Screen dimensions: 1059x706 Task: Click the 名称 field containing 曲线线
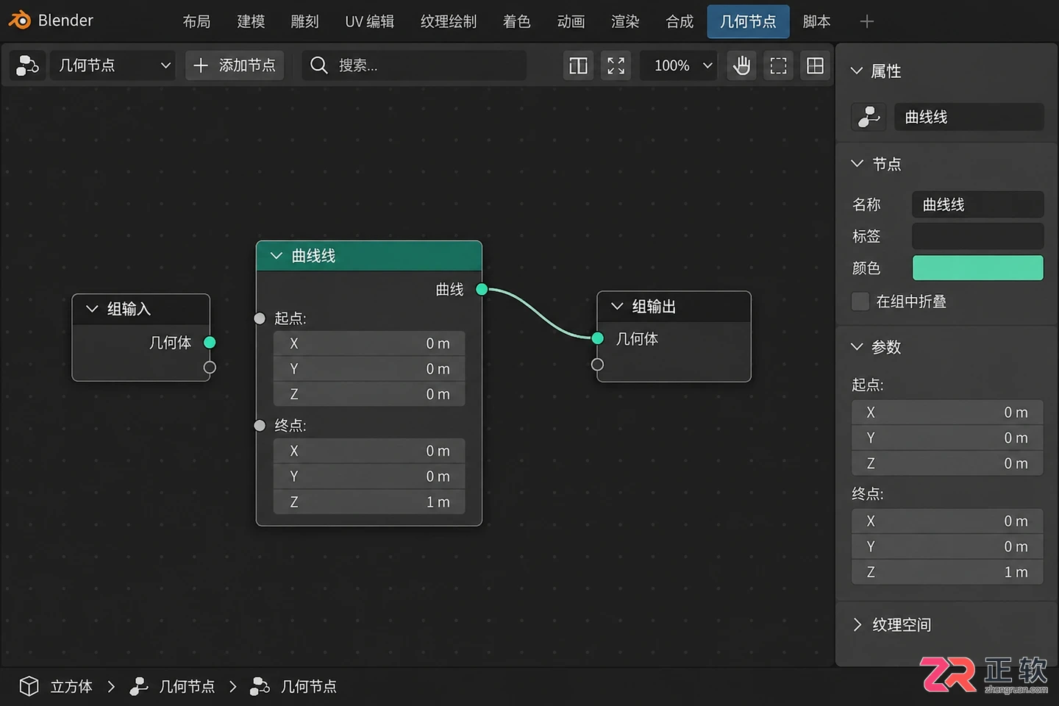point(977,204)
